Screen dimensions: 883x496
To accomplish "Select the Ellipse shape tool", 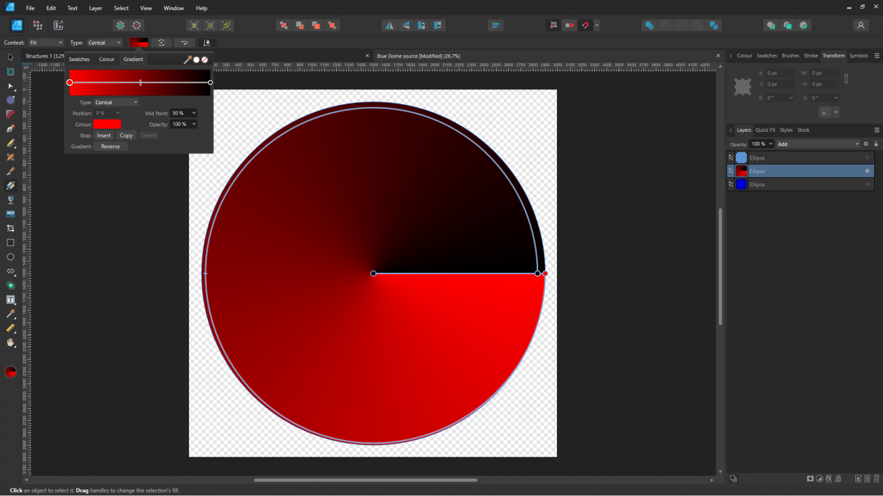I will tap(11, 257).
